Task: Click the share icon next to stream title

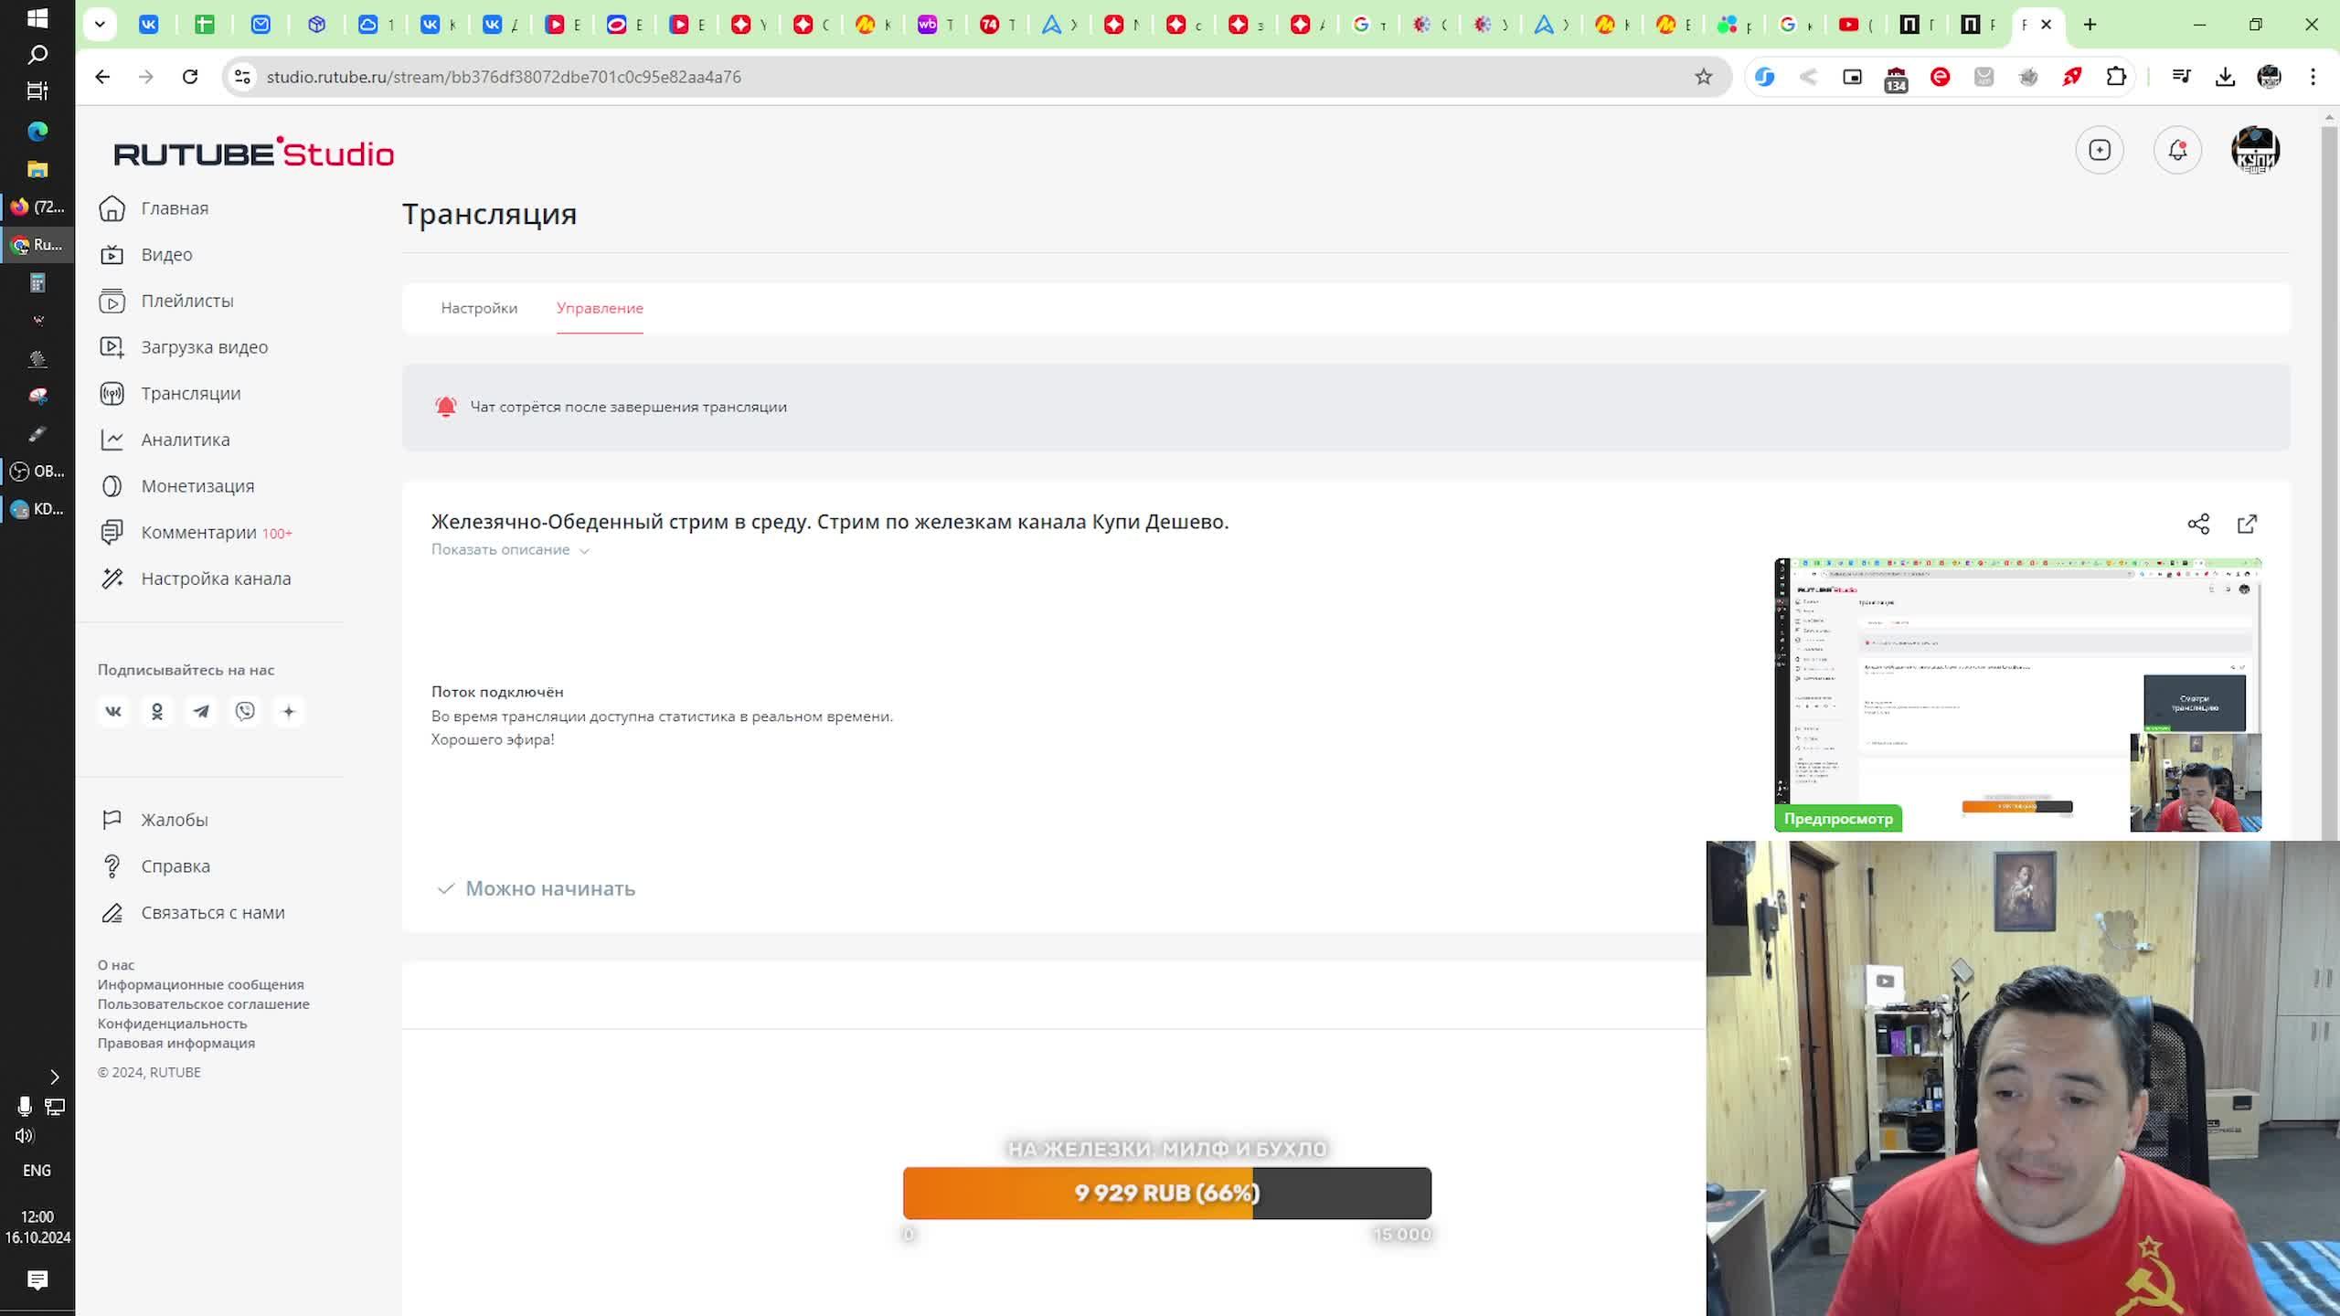Action: pos(2197,524)
